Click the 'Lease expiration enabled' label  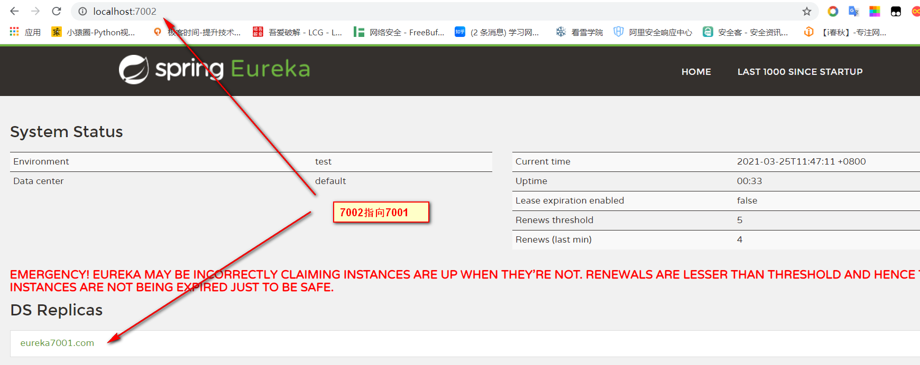pyautogui.click(x=570, y=200)
